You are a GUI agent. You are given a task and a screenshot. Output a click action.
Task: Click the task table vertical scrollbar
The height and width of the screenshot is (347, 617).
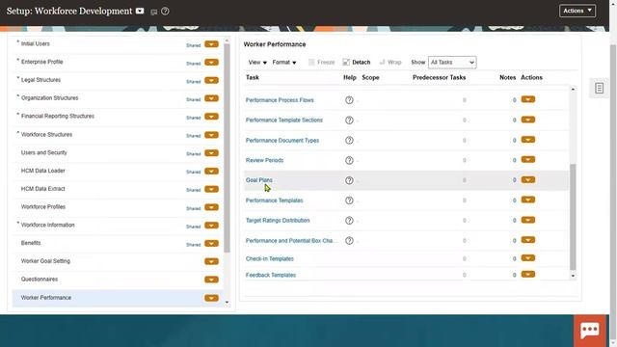[573, 216]
